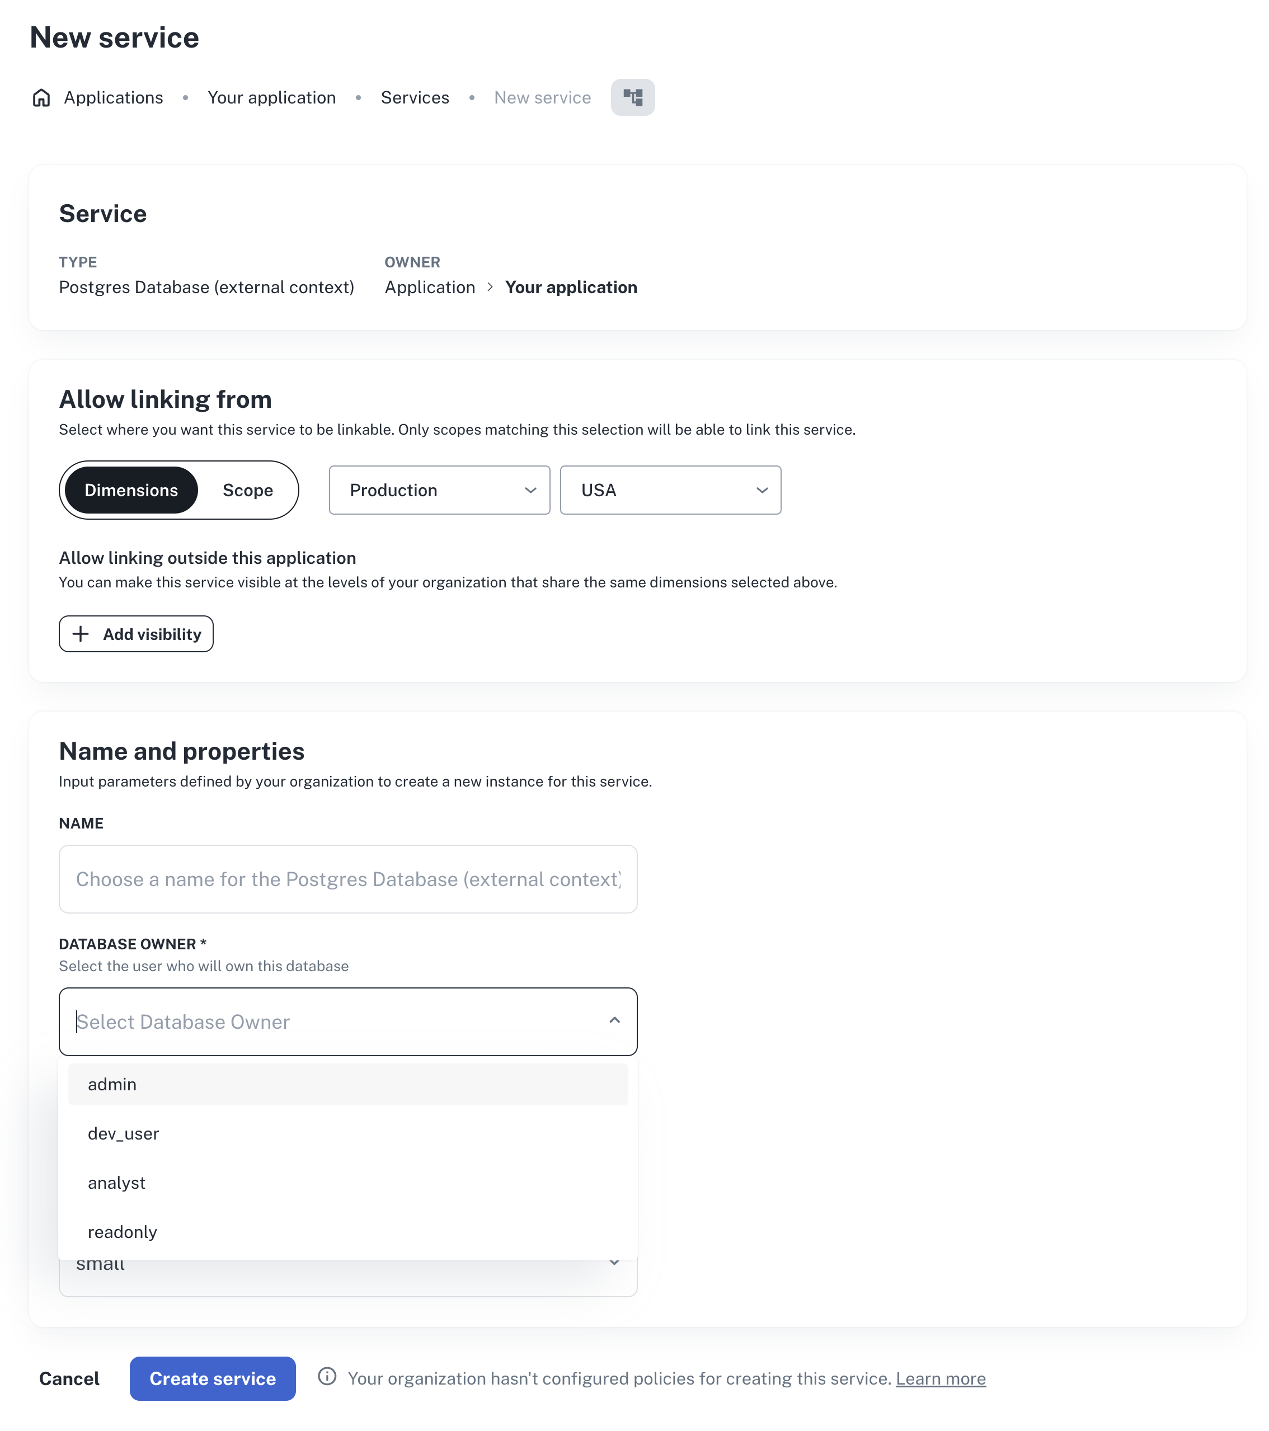Pick analyst in the owner list
1269x1431 pixels.
coord(347,1183)
